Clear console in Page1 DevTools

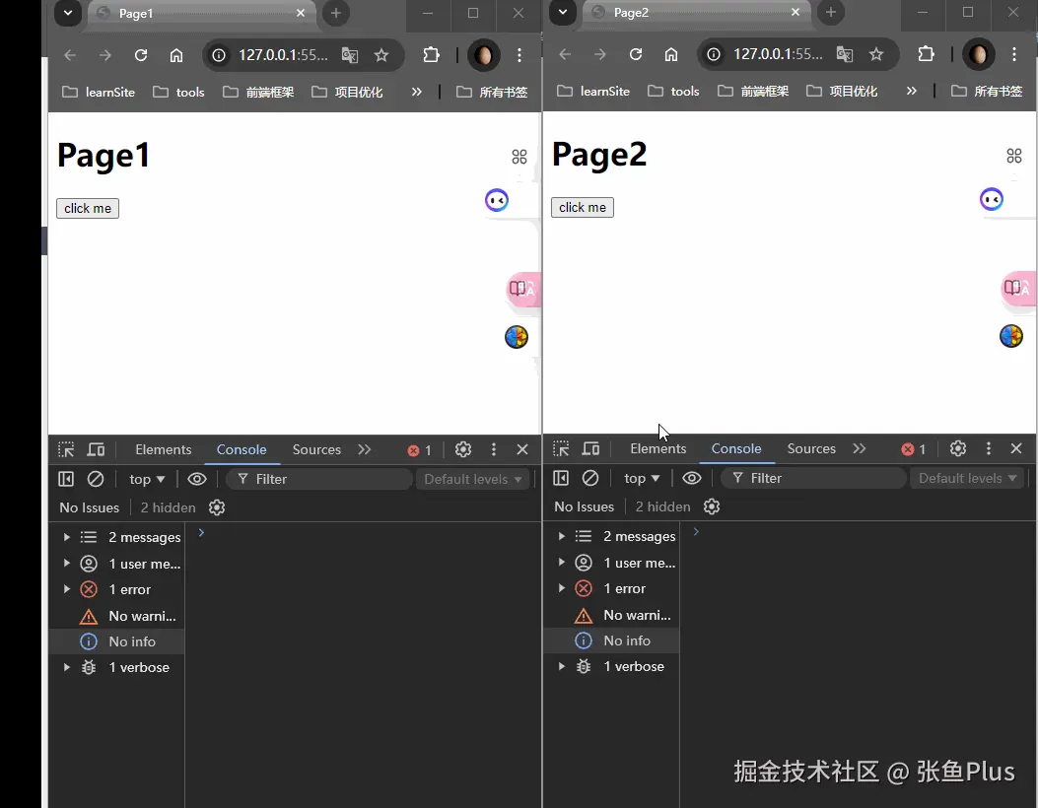click(96, 479)
